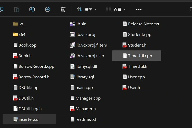
Task: Click the Share toolbar icon
Action: (48, 9)
